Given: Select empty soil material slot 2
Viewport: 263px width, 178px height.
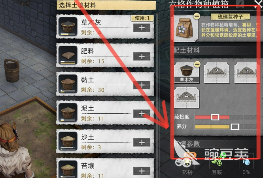Looking at the screenshot, I should point(217,73).
